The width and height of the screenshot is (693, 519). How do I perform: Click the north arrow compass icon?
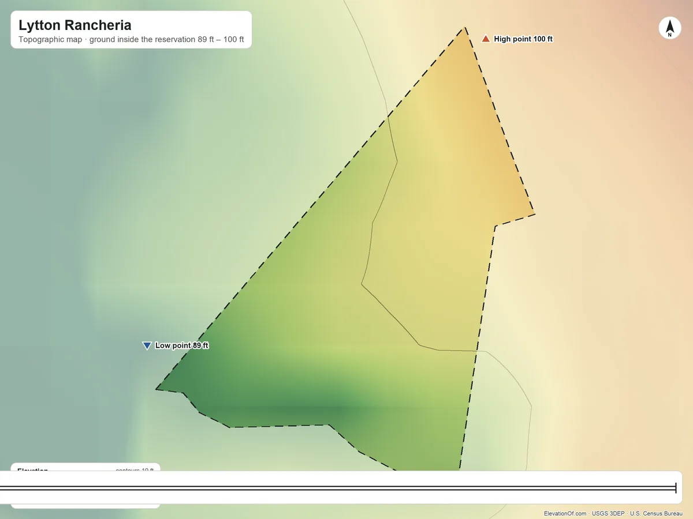(670, 28)
